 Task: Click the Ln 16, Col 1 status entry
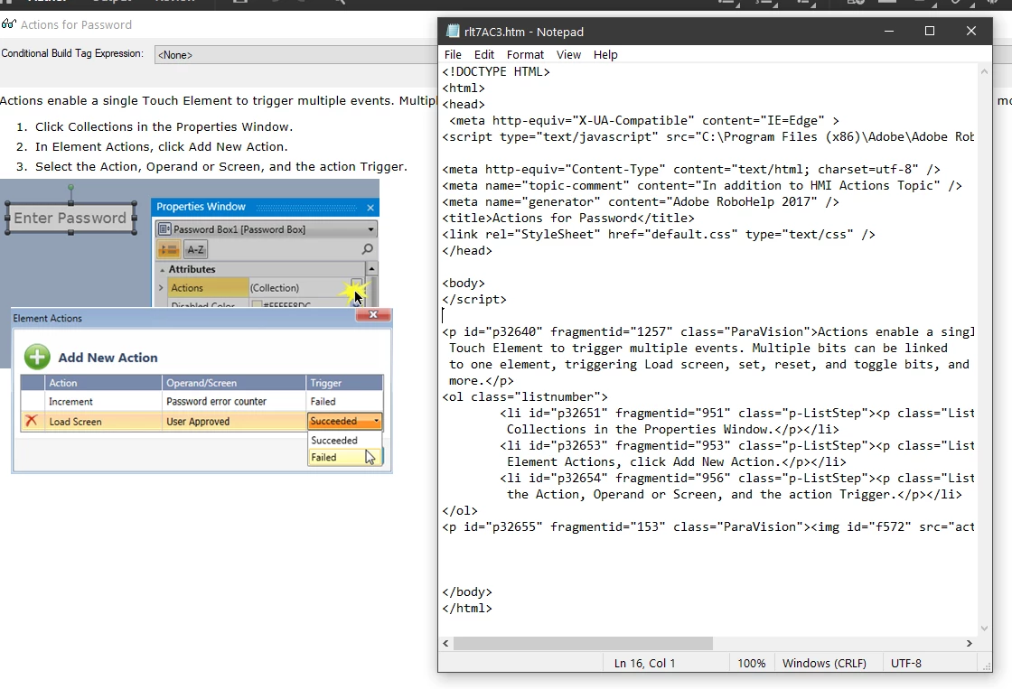(644, 663)
